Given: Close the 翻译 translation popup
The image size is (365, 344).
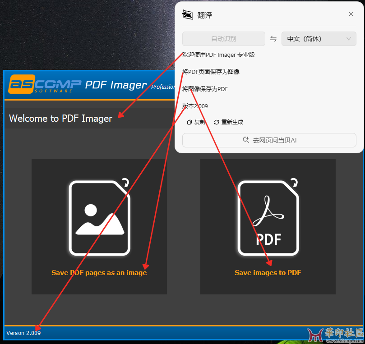Looking at the screenshot, I should coord(351,14).
